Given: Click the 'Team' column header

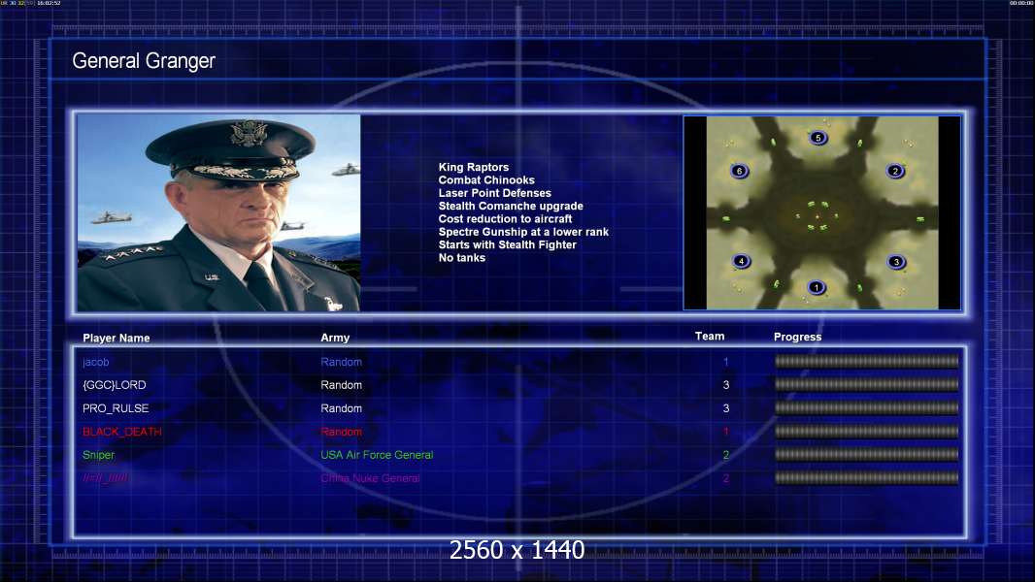Looking at the screenshot, I should click(710, 337).
